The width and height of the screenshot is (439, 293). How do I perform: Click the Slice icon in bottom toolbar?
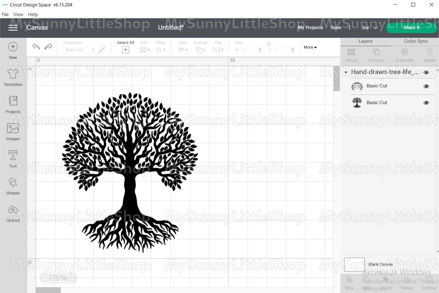coord(349,280)
